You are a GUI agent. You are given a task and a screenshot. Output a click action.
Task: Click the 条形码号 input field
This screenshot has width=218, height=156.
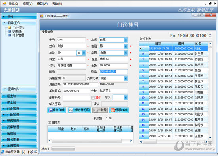click(76, 98)
